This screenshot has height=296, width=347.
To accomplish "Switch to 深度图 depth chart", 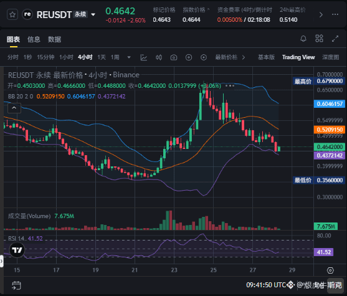I will coord(331,57).
